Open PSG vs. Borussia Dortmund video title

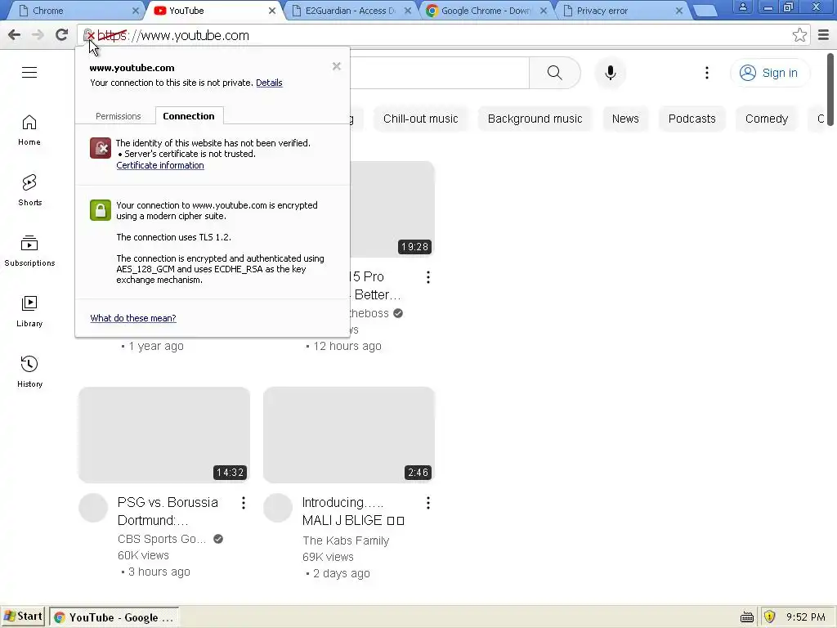coord(168,512)
